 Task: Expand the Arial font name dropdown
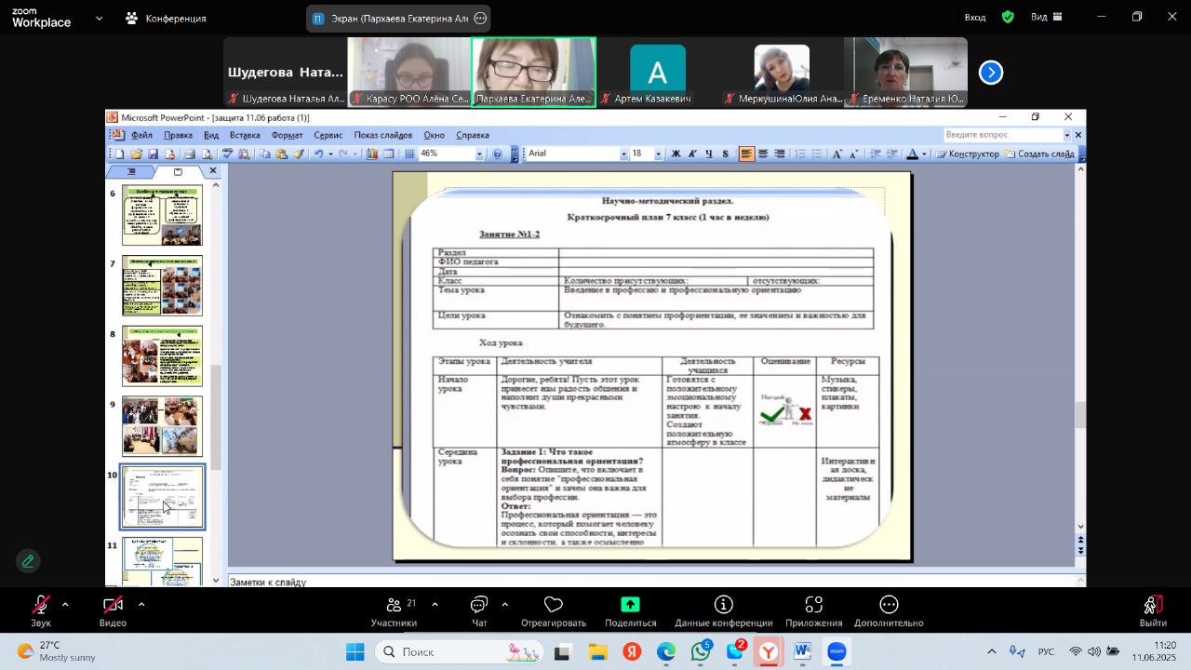(x=623, y=154)
